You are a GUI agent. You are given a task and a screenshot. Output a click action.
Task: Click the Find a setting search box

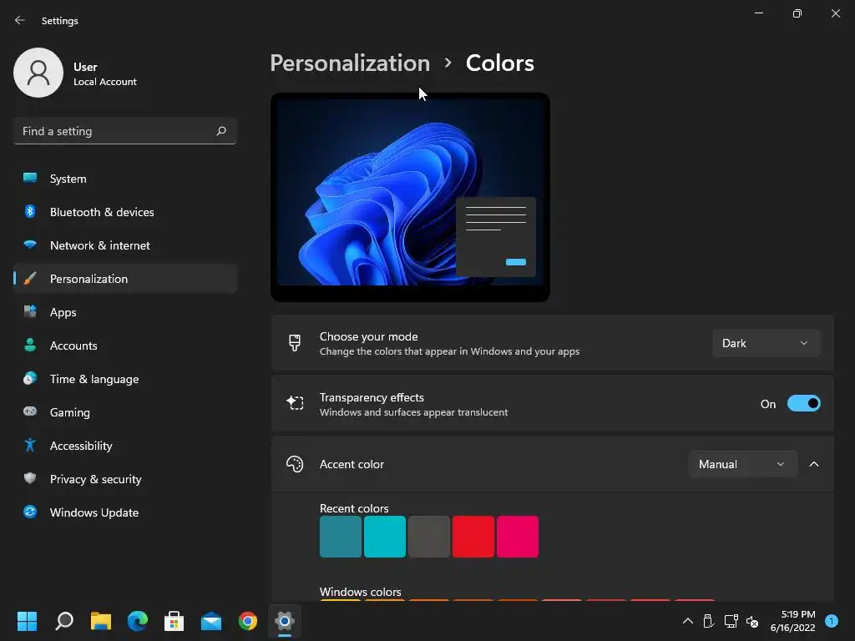point(125,131)
